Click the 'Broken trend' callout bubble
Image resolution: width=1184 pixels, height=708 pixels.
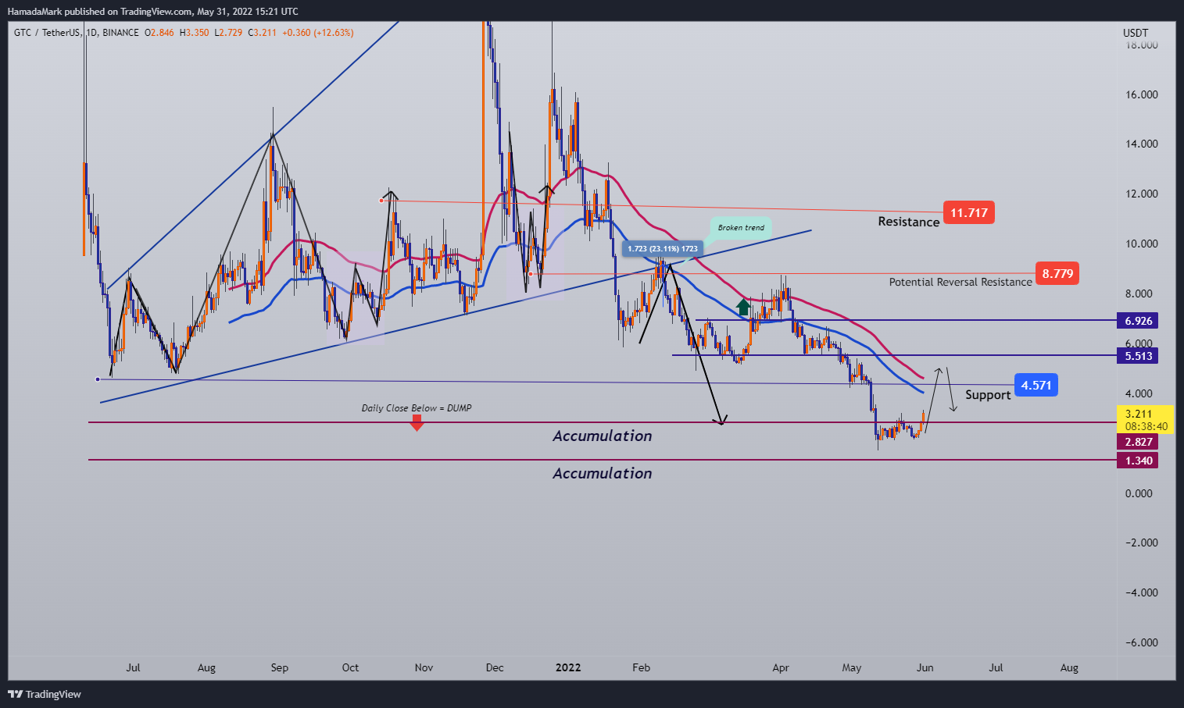pos(741,228)
